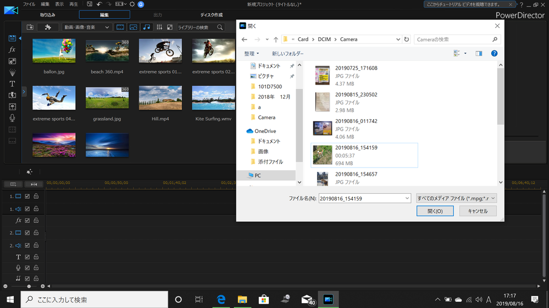Show only images filter icon
Image resolution: width=549 pixels, height=308 pixels.
[x=134, y=27]
